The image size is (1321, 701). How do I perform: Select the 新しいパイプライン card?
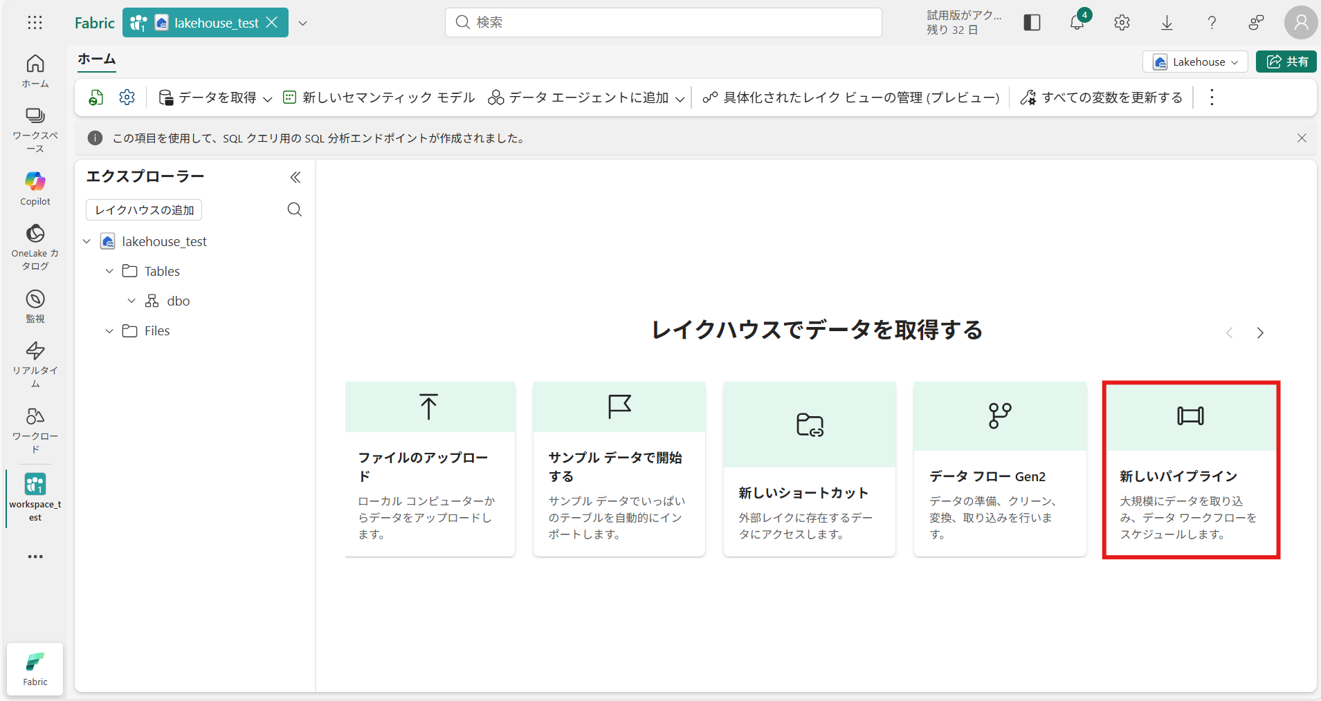(x=1190, y=469)
